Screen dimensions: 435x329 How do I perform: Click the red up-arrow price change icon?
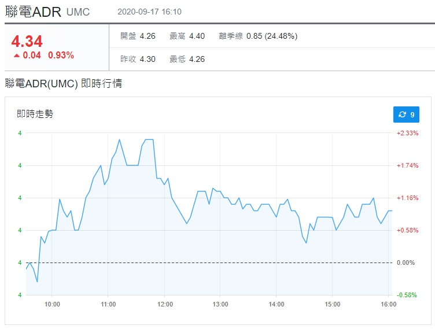click(17, 56)
